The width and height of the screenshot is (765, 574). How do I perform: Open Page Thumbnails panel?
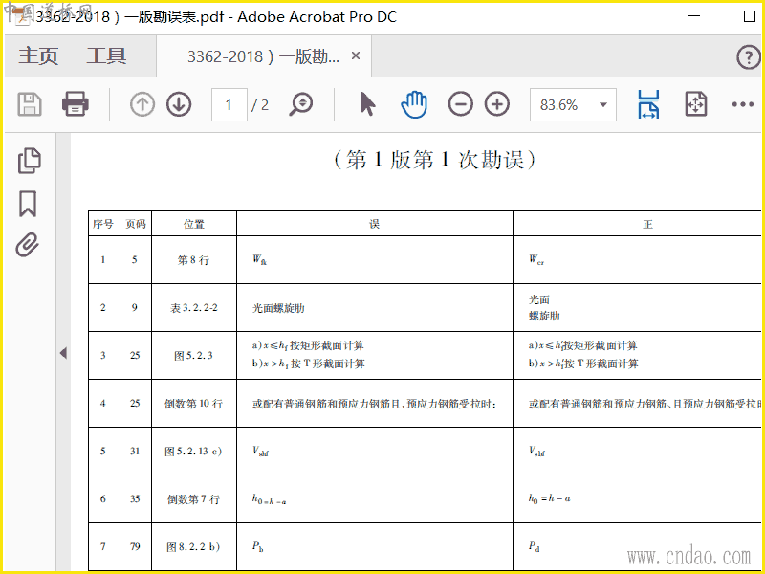[30, 161]
